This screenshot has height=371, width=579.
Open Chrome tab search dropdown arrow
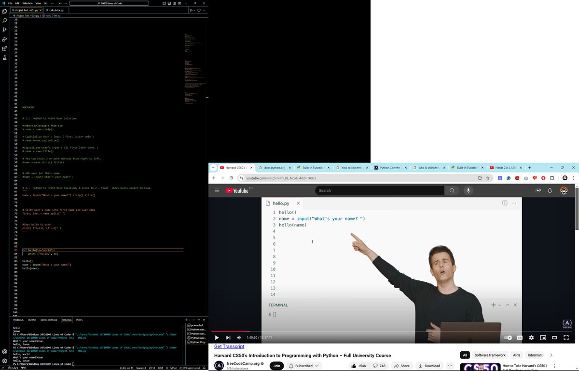click(214, 168)
